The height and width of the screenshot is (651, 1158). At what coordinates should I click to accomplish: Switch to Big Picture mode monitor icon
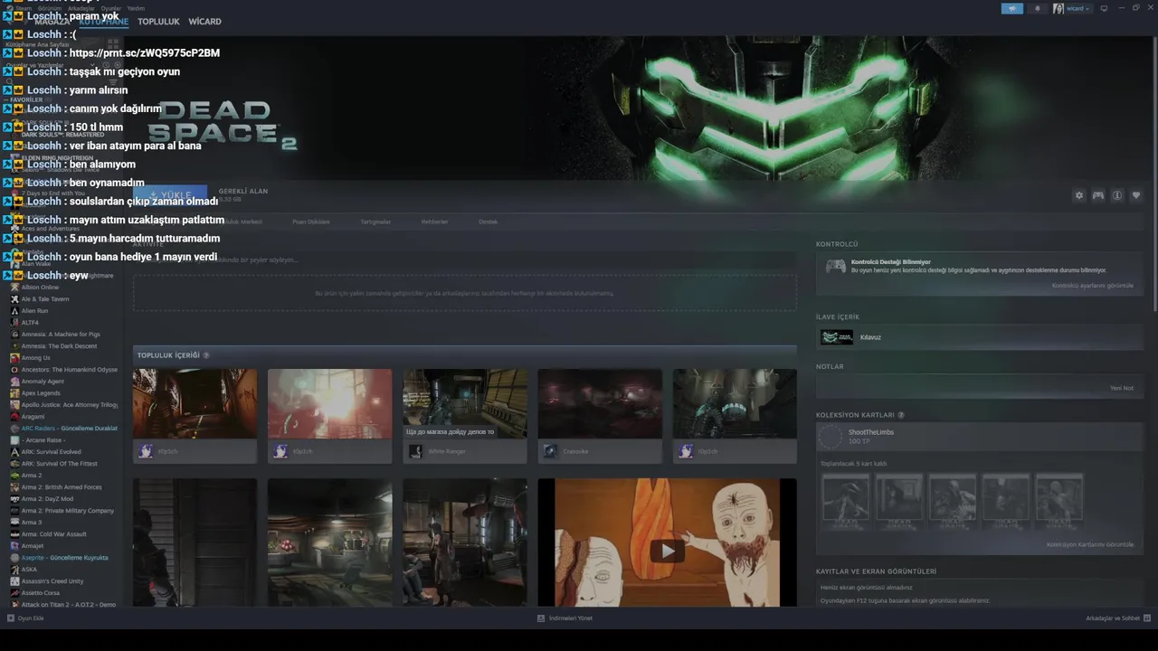tap(1104, 8)
